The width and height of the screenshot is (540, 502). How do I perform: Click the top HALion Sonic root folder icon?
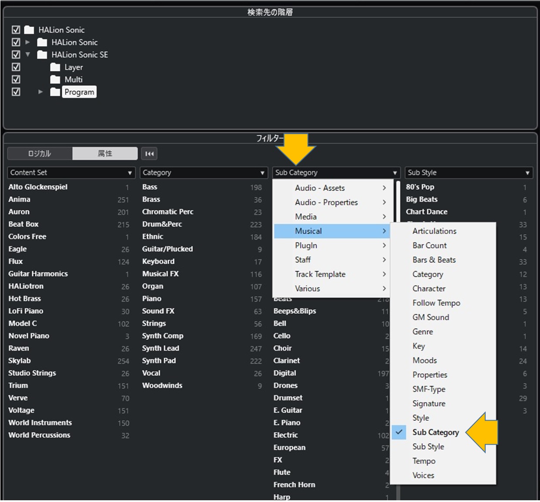click(x=29, y=30)
